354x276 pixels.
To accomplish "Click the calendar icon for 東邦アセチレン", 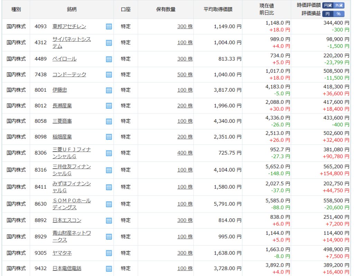I will tap(109, 26).
